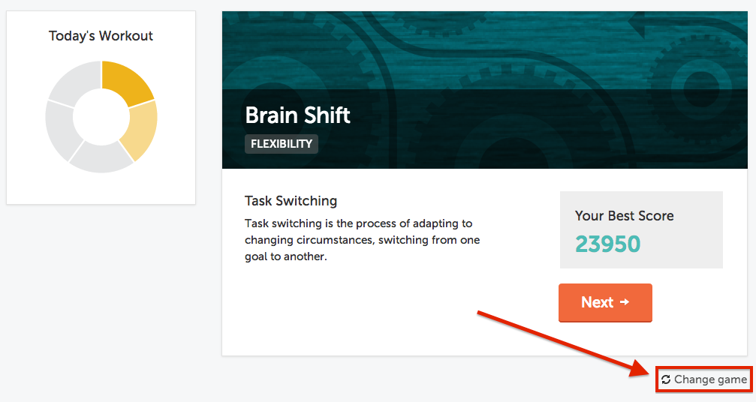Click the Today's Workout heading

[x=101, y=36]
